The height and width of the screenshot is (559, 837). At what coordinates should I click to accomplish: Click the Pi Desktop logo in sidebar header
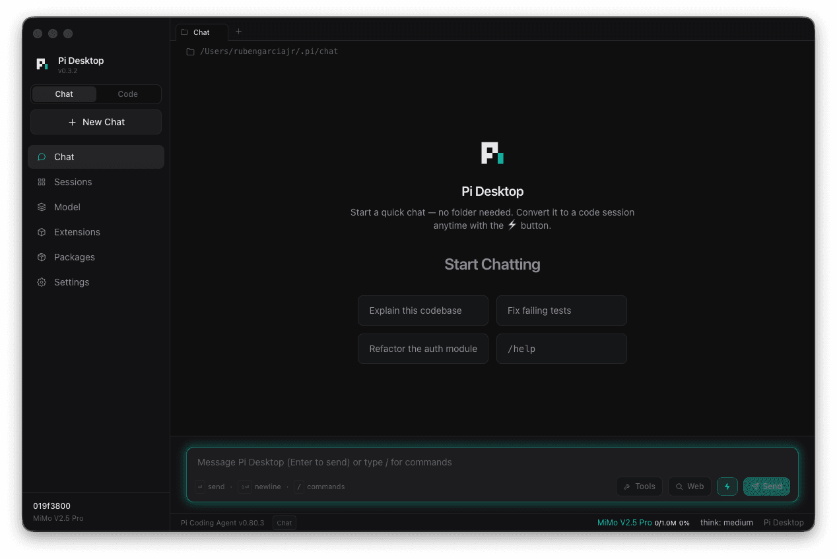click(42, 64)
